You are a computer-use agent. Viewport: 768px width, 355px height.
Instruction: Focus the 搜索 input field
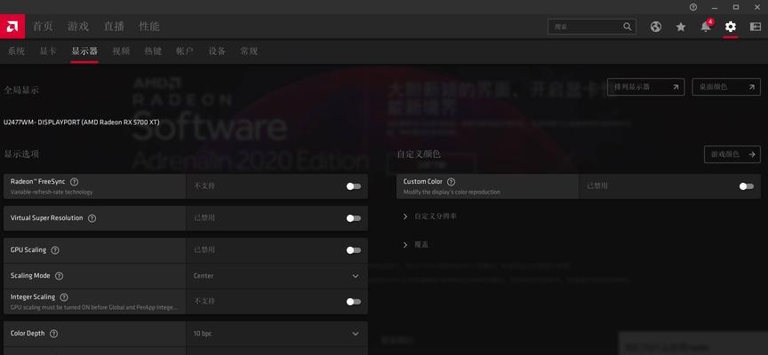tap(592, 27)
